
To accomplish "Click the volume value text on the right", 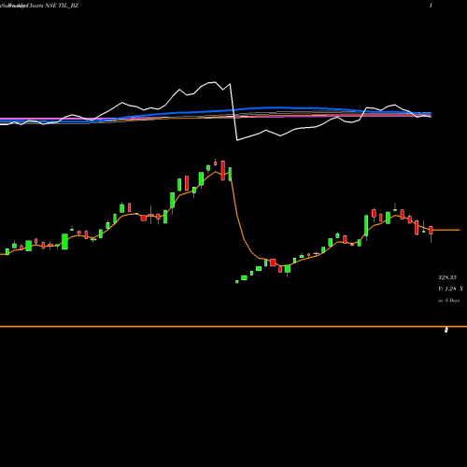I will click(x=450, y=289).
